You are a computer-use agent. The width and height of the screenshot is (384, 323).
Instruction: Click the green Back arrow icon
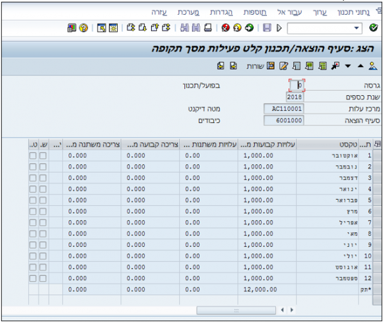250,28
